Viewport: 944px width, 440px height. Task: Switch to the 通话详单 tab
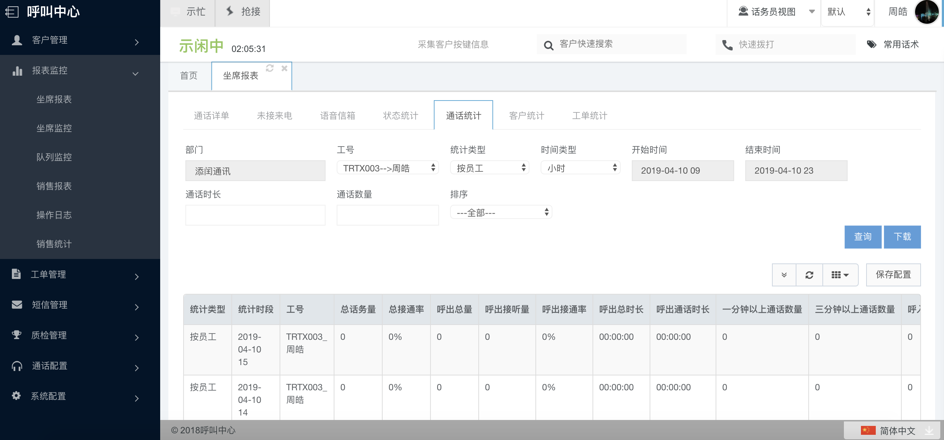pos(211,116)
